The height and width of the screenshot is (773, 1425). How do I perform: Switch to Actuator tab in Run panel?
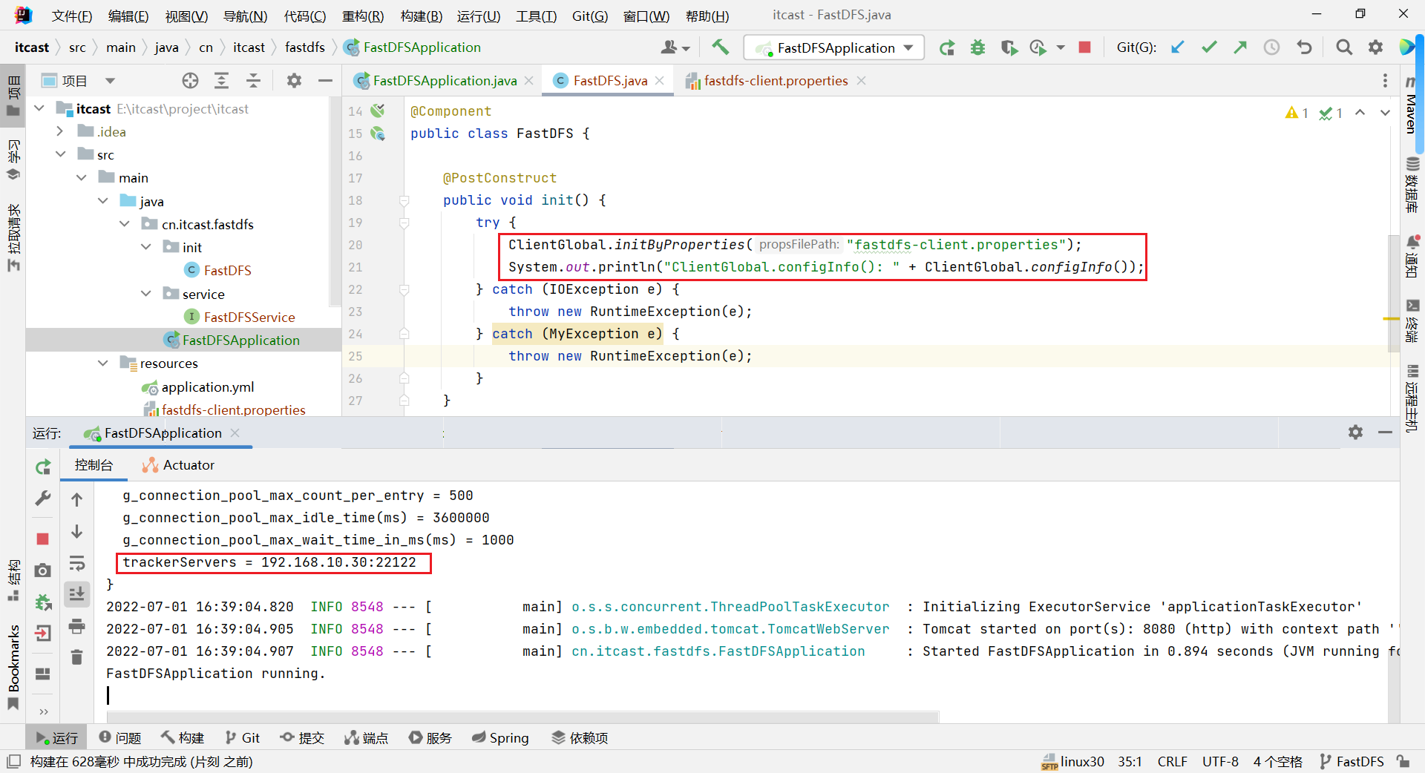pos(178,465)
